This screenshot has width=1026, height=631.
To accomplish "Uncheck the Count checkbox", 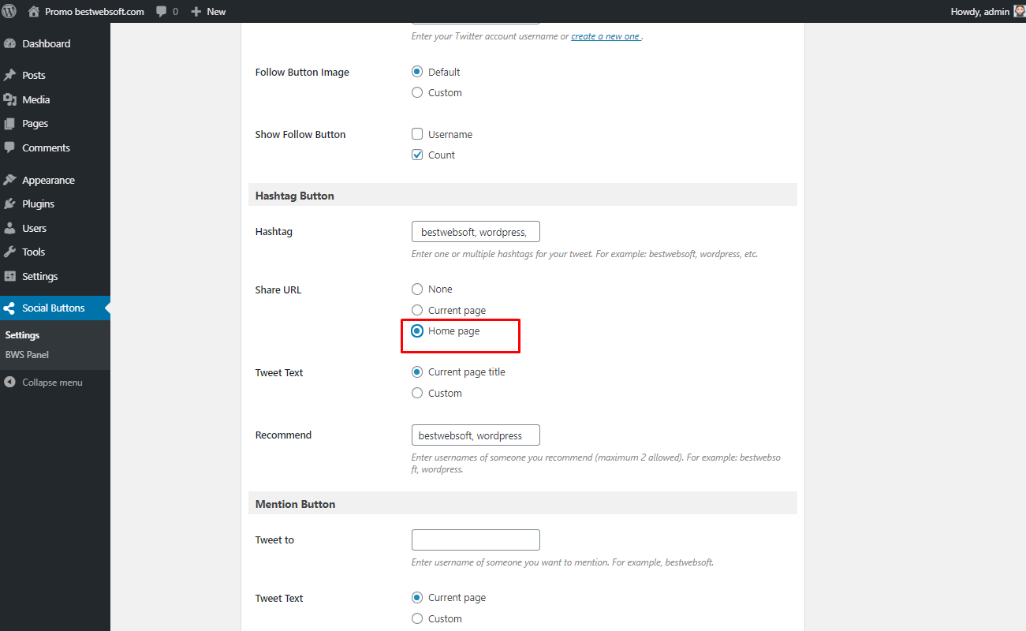I will click(x=417, y=155).
